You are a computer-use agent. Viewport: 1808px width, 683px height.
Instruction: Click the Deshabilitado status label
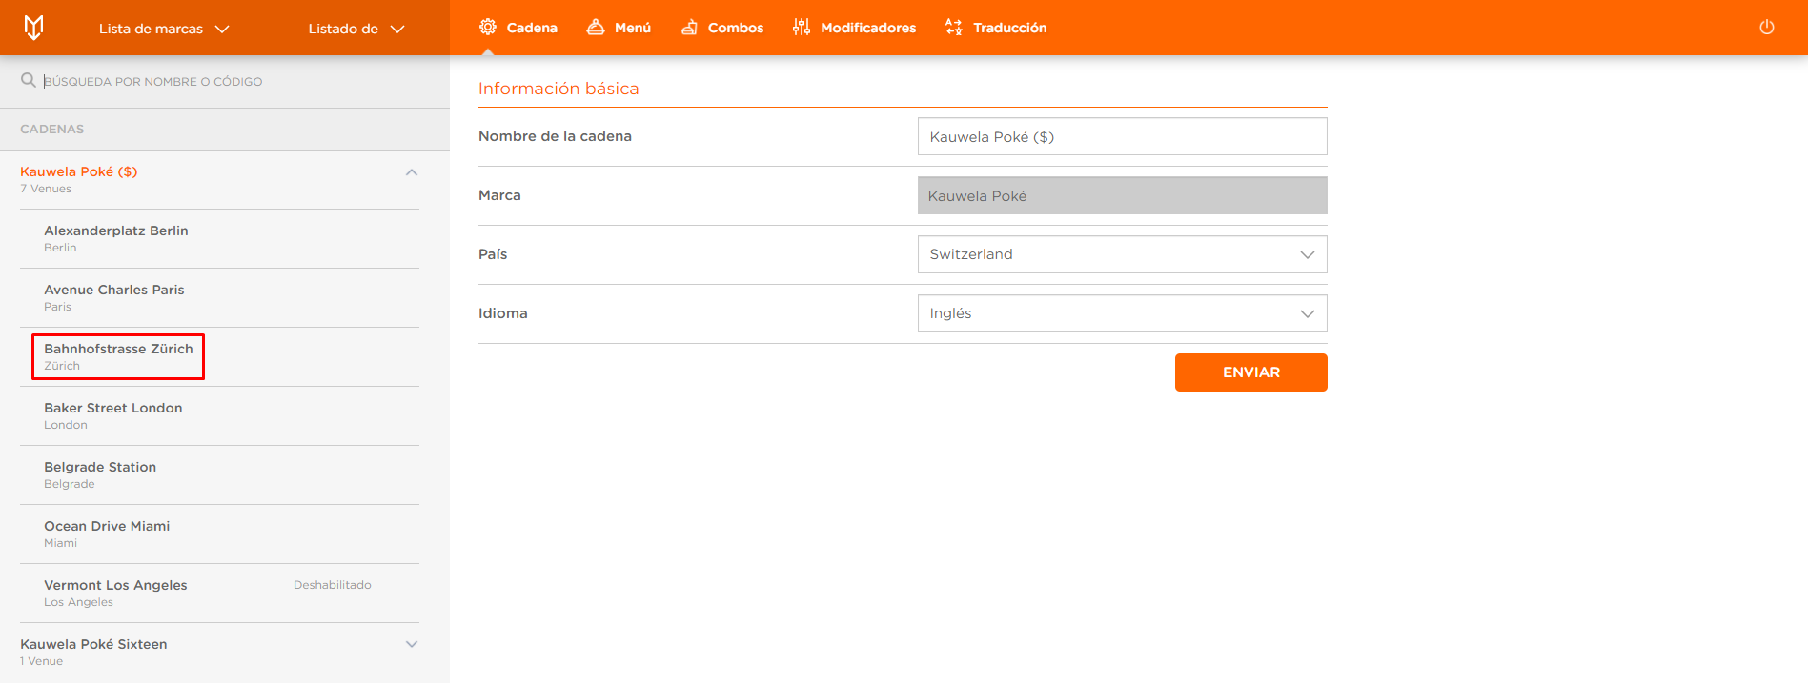point(333,585)
